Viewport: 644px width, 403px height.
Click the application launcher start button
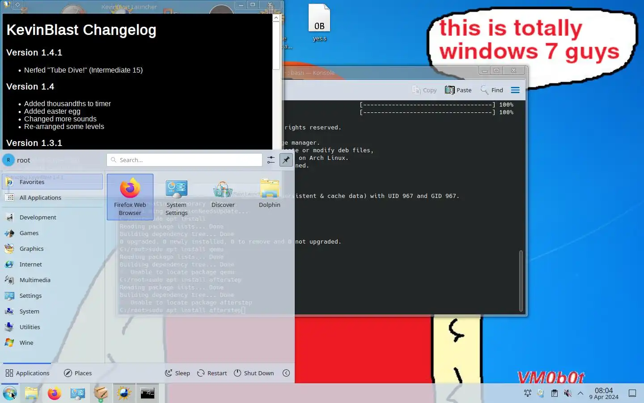pos(10,393)
